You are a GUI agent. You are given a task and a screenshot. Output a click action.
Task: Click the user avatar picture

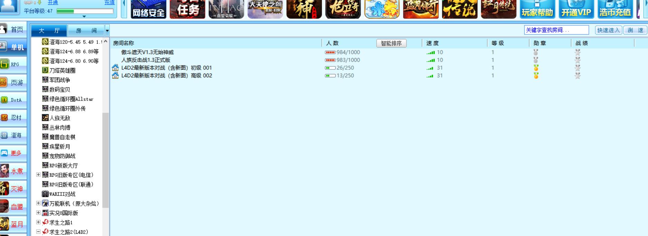9,6
